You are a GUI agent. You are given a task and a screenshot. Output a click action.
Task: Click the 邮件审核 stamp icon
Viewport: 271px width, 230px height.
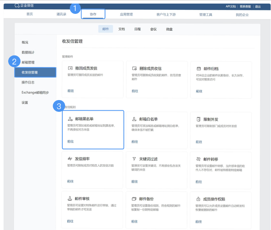click(70, 199)
